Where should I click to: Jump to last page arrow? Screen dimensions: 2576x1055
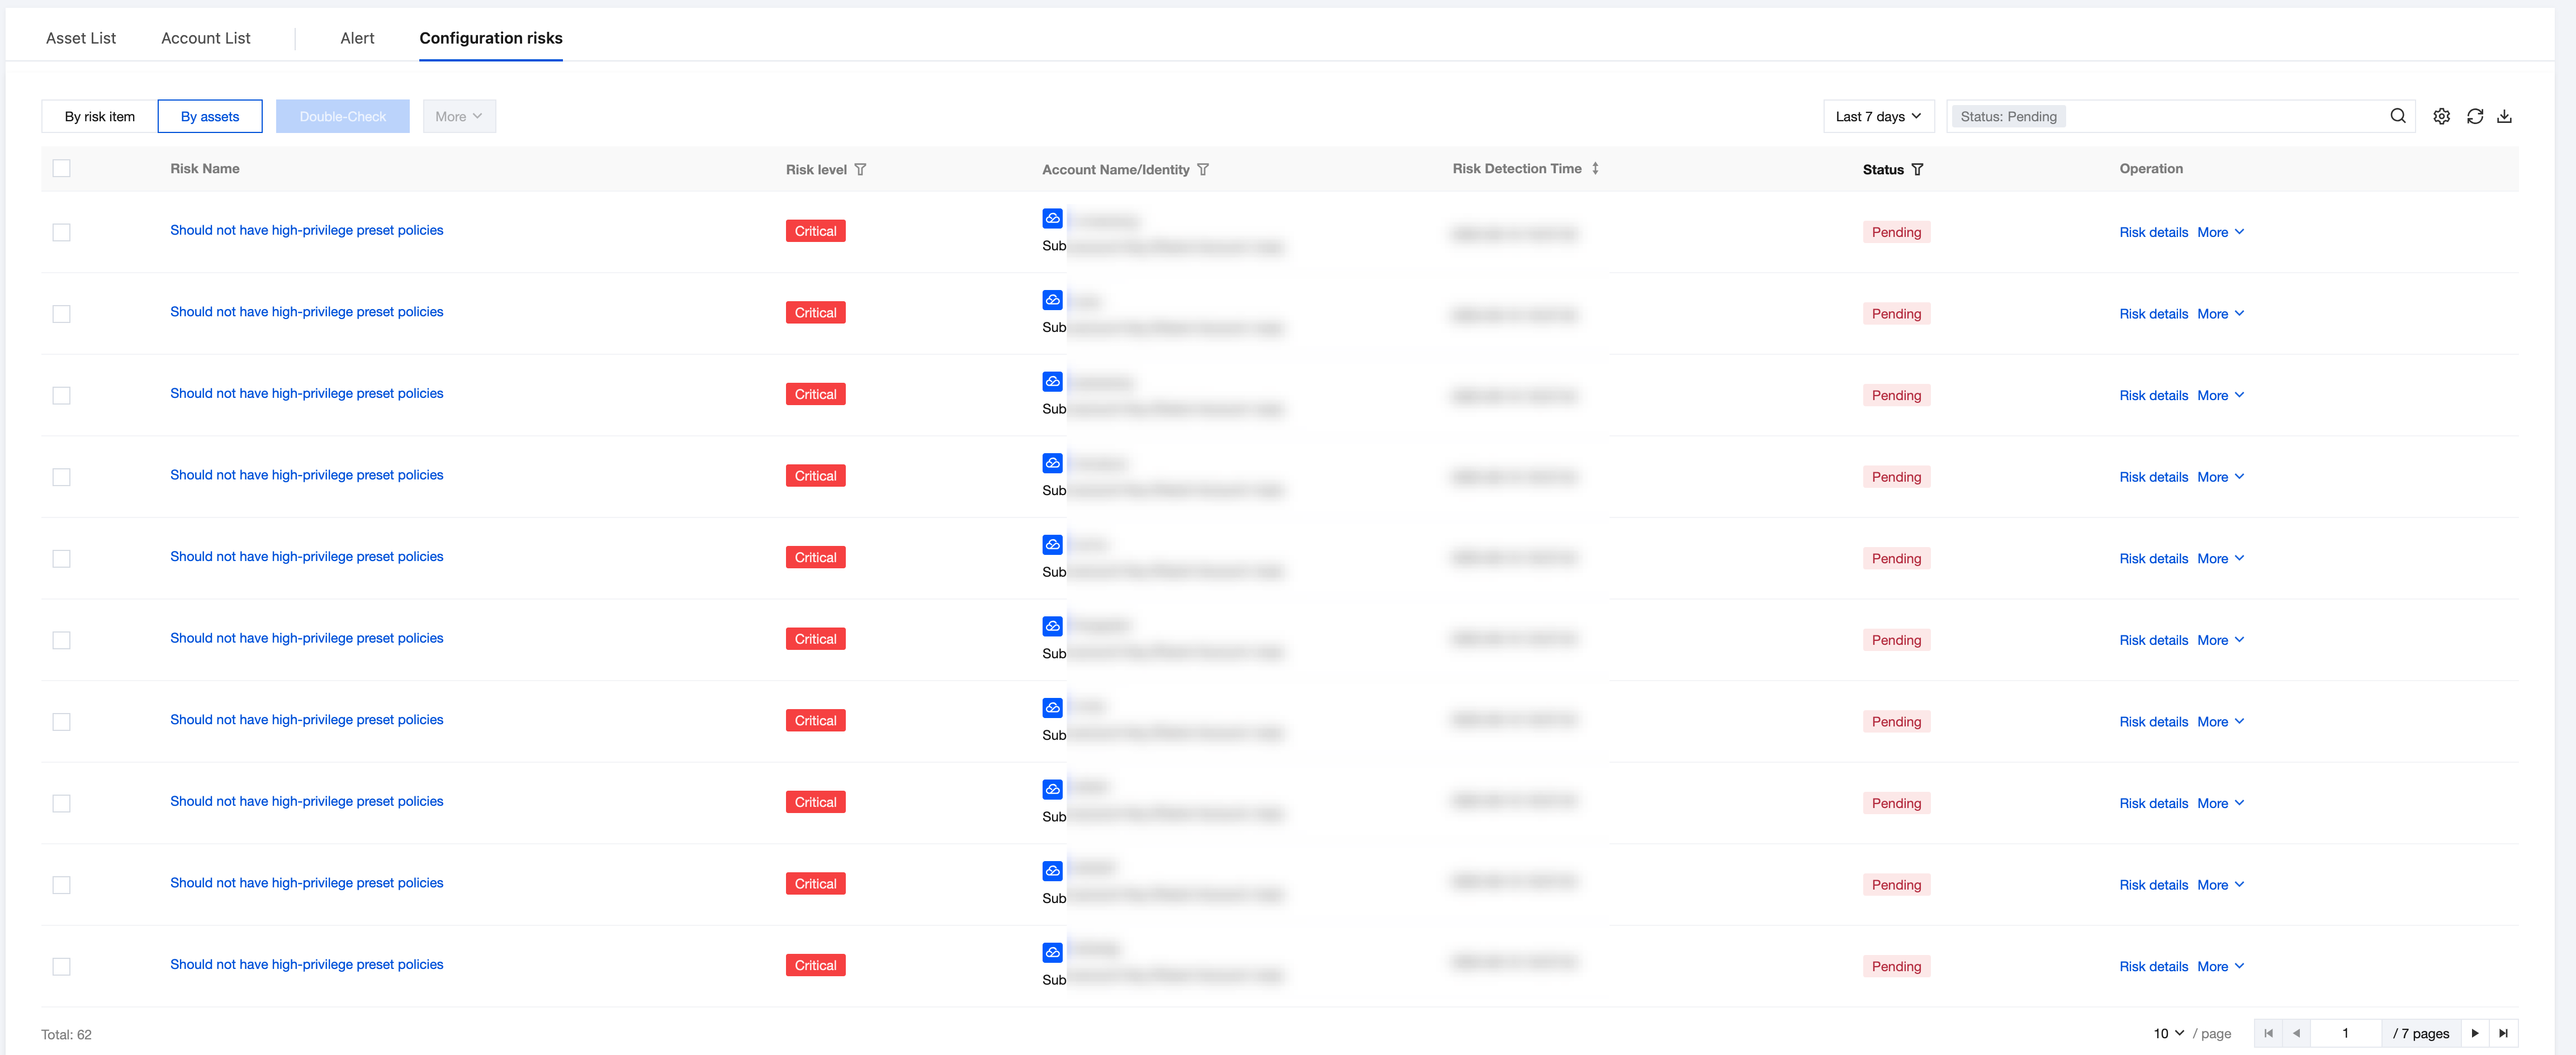pos(2503,1033)
